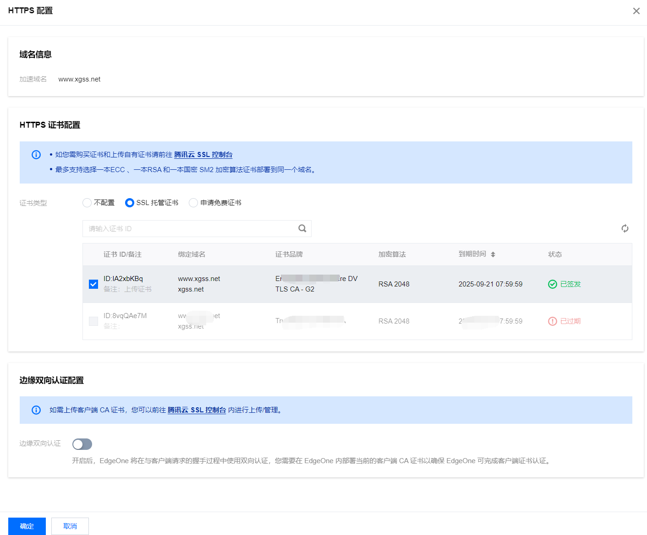Click RSA 2048 in the issued certificate row
The height and width of the screenshot is (535, 647).
(394, 284)
